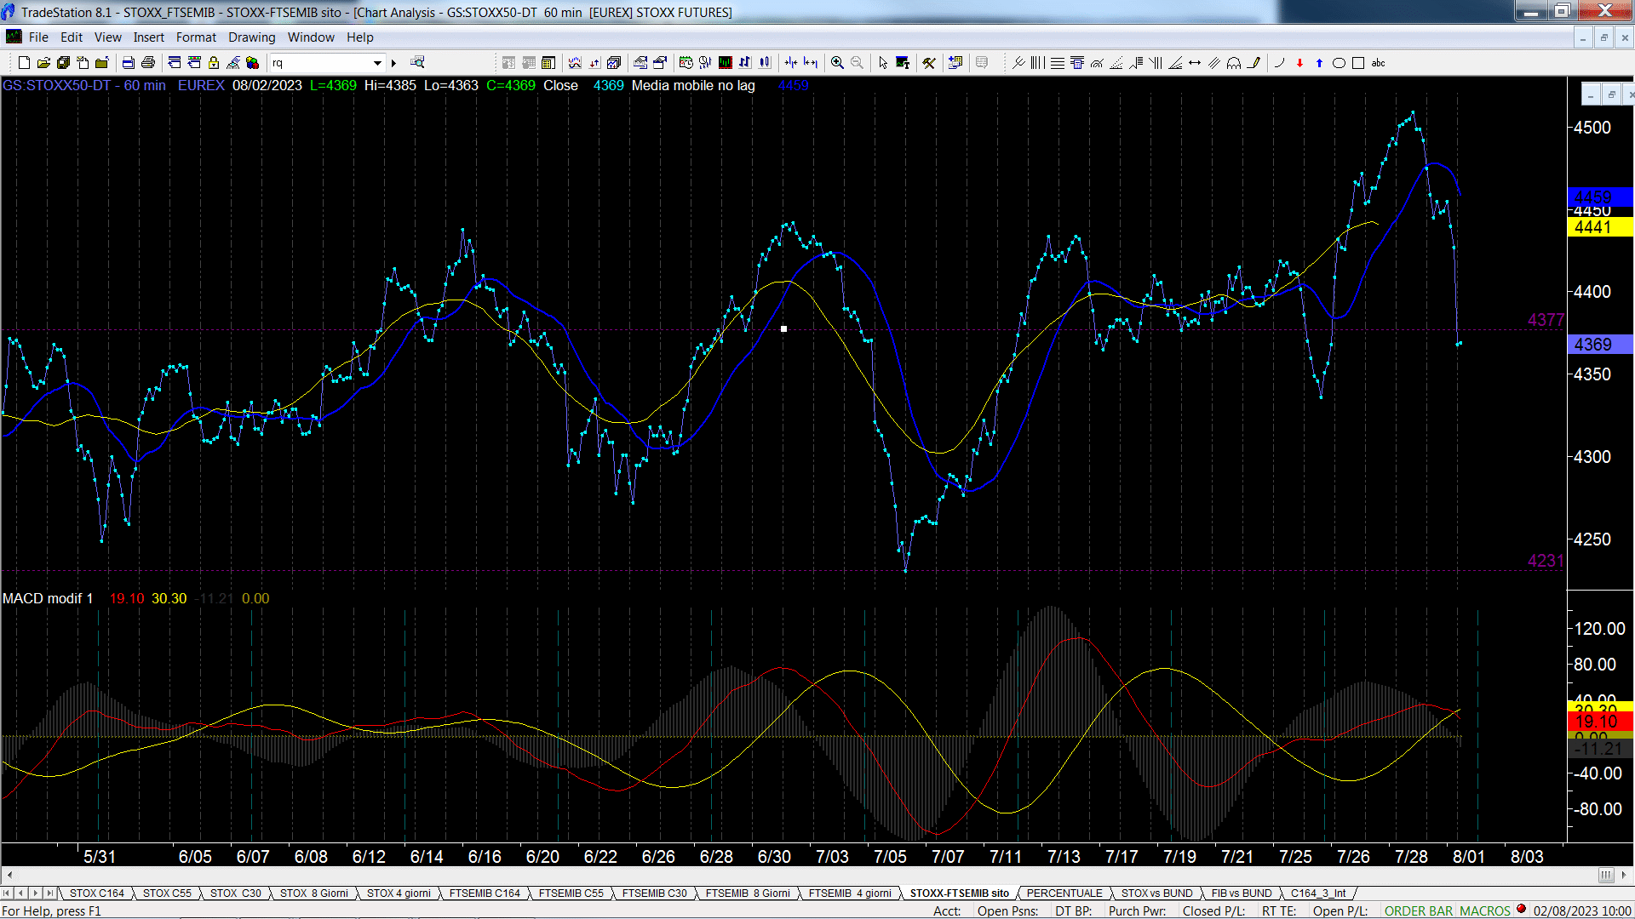
Task: Select the rectangle drawing tool
Action: coord(1358,63)
